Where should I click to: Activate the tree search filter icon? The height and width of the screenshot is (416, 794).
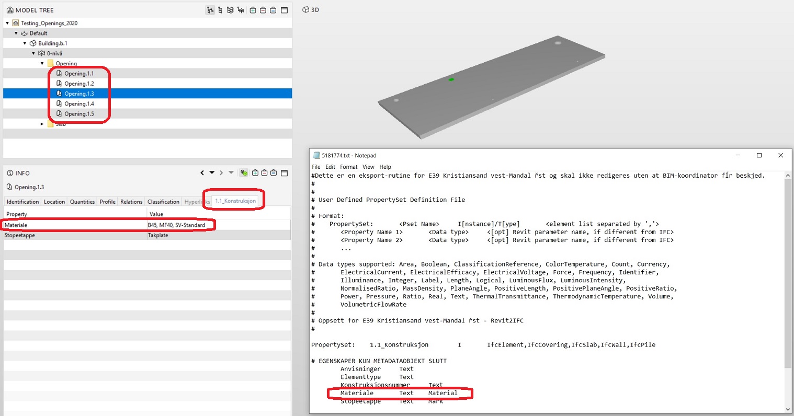point(240,10)
